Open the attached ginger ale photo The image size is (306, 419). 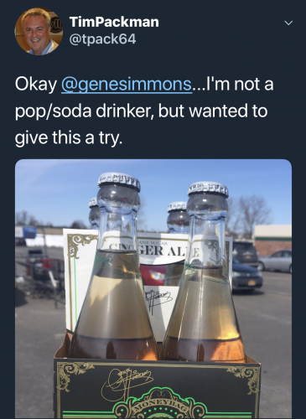click(x=153, y=288)
